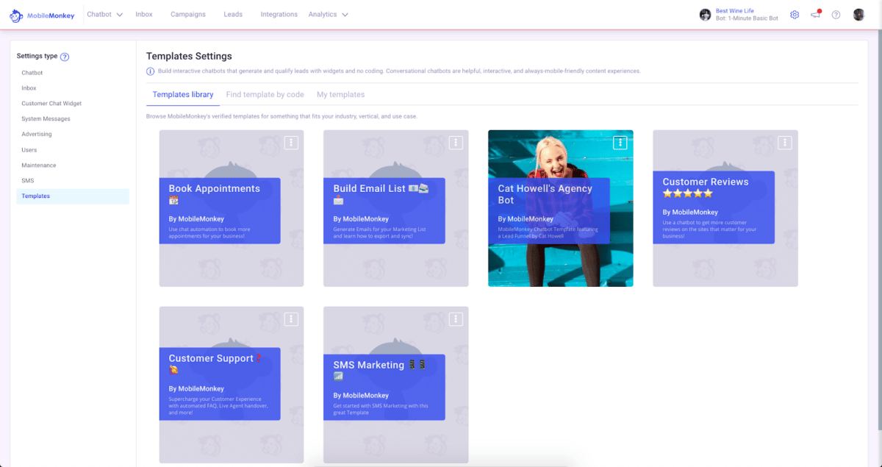Viewport: 882px width, 467px height.
Task: Click the Settings type help icon
Action: 65,57
